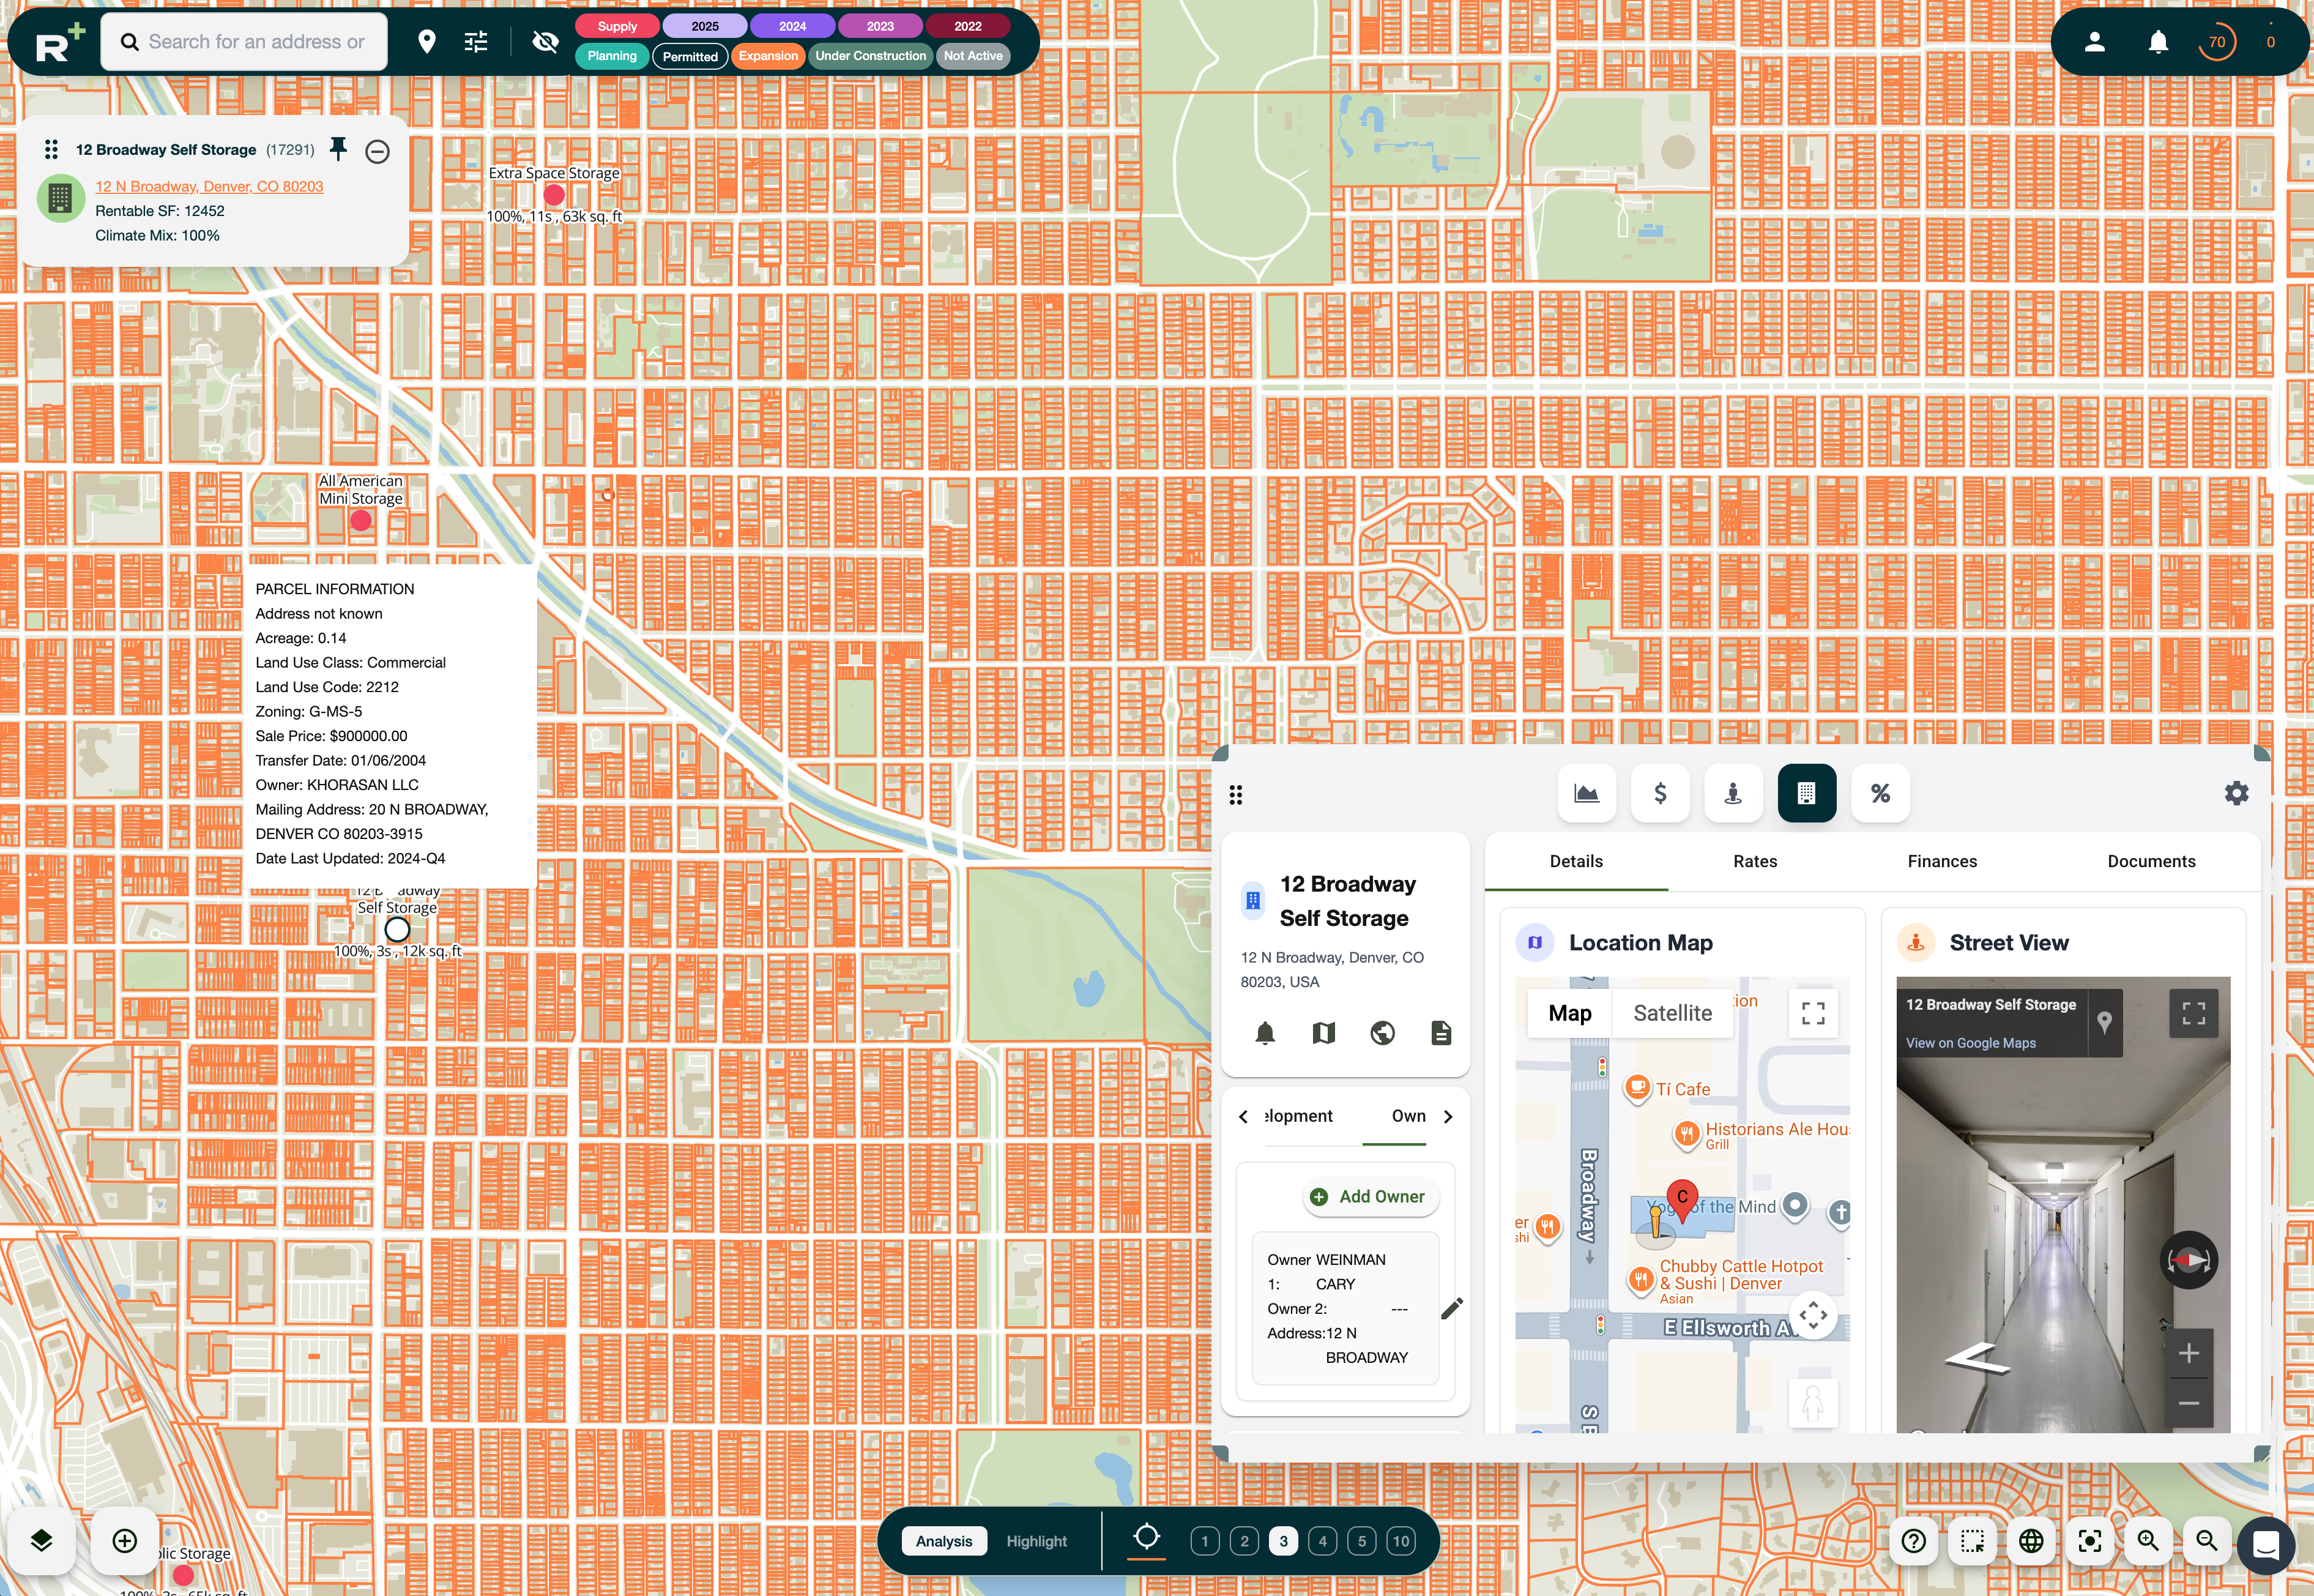
Task: Switch to the Rates tab
Action: coord(1754,861)
